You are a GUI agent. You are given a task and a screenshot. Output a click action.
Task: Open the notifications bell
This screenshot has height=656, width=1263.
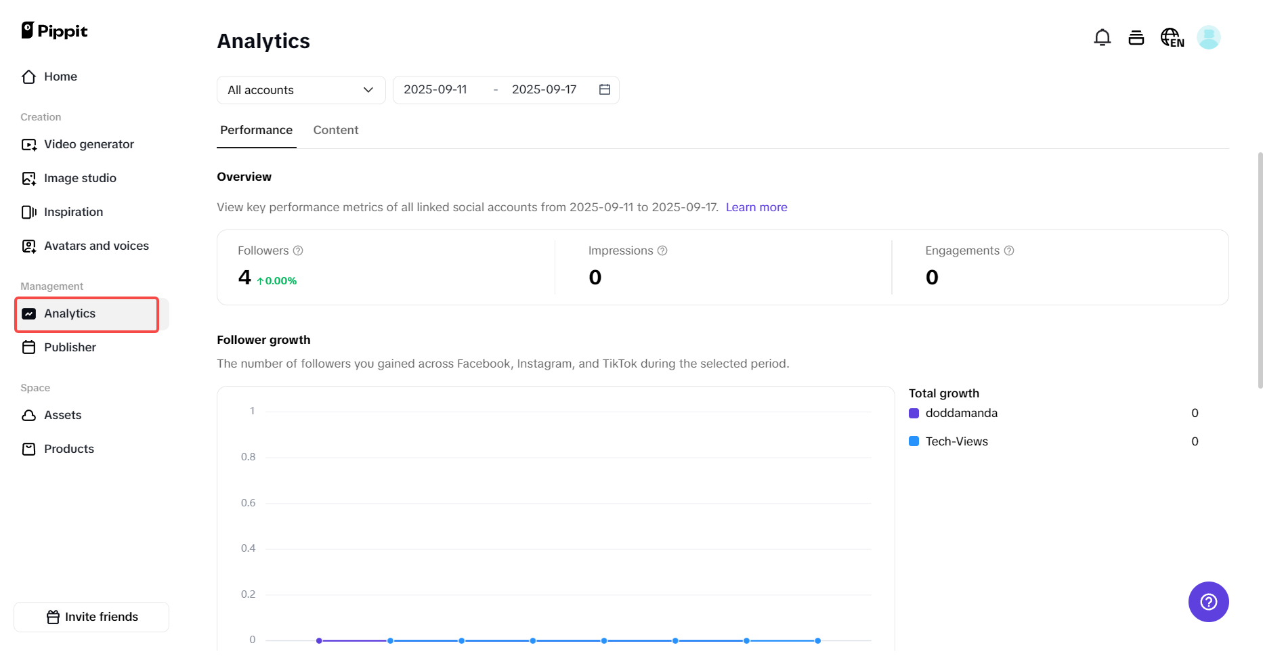[1102, 38]
